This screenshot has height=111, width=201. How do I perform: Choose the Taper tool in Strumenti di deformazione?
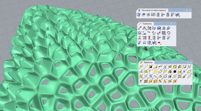click(x=168, y=15)
